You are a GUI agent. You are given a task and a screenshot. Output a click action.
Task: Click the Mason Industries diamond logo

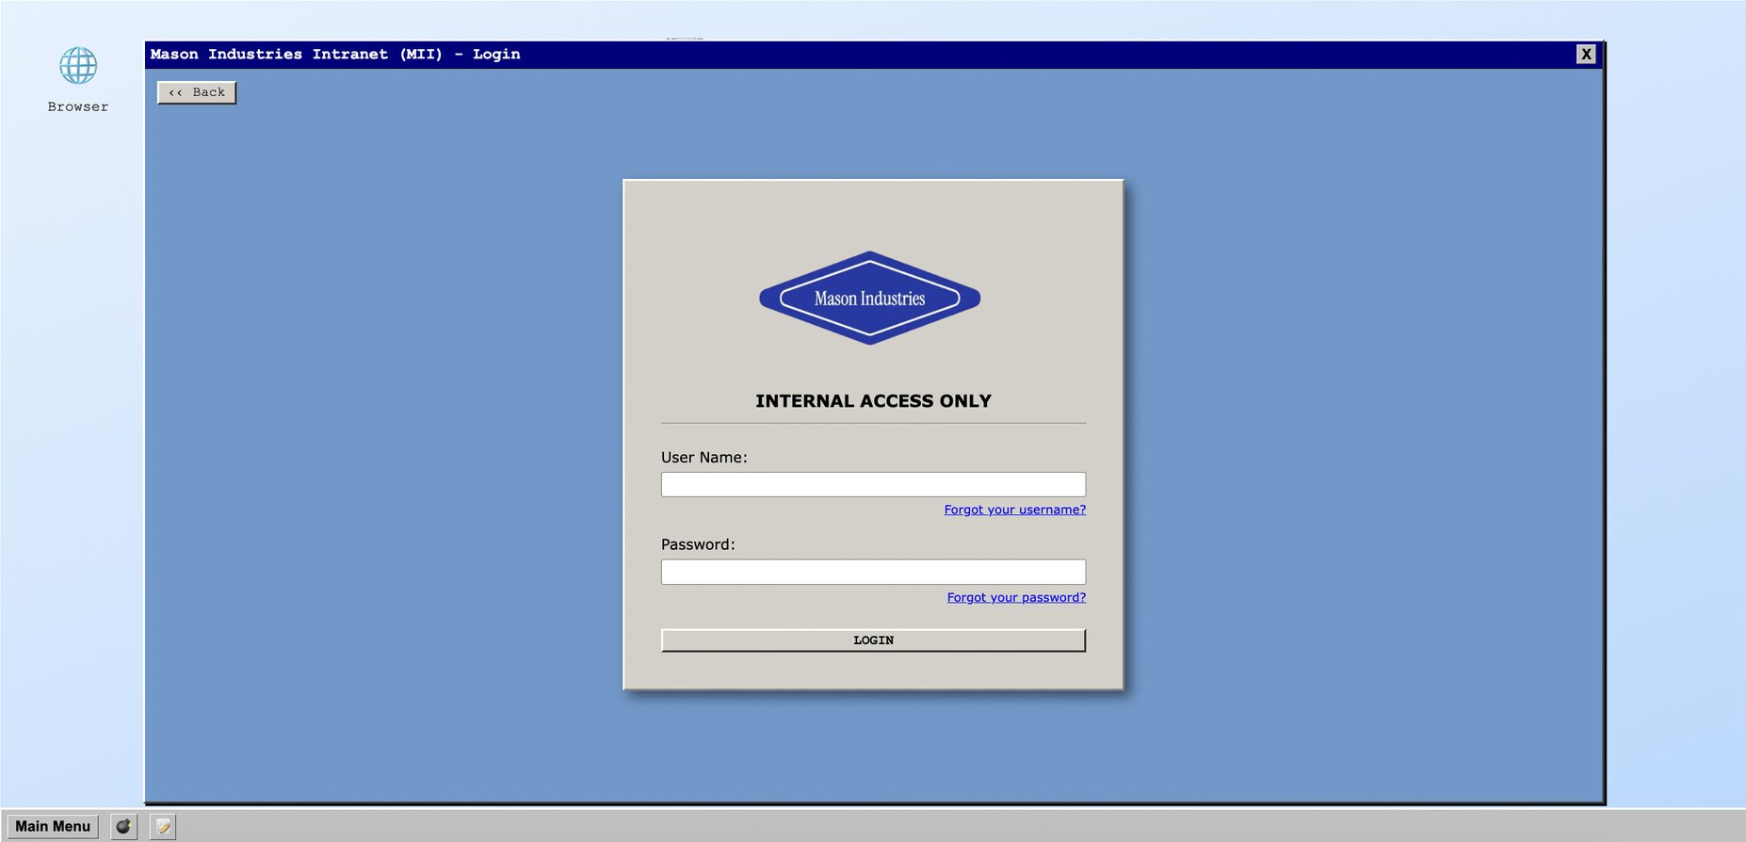tap(869, 298)
